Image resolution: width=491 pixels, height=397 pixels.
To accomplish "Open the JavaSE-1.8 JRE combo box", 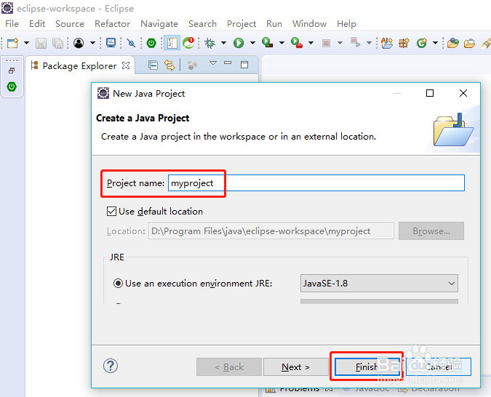I will (x=379, y=284).
